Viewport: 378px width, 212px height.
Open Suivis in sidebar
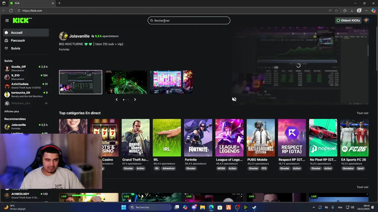point(26,48)
